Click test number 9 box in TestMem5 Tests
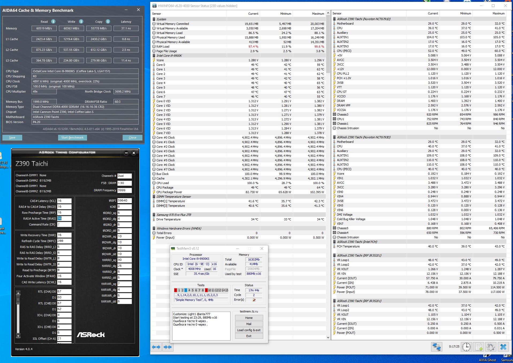The height and width of the screenshot is (363, 513). (x=206, y=290)
